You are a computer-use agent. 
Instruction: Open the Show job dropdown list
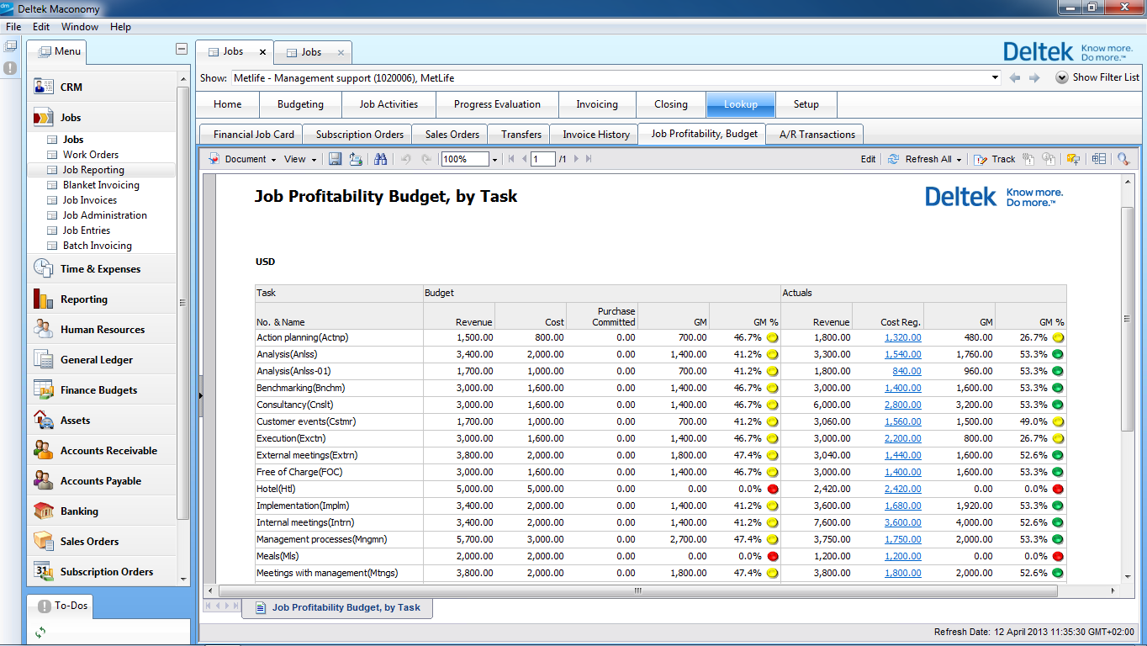995,78
